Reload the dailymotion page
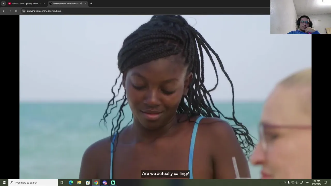 pyautogui.click(x=16, y=11)
